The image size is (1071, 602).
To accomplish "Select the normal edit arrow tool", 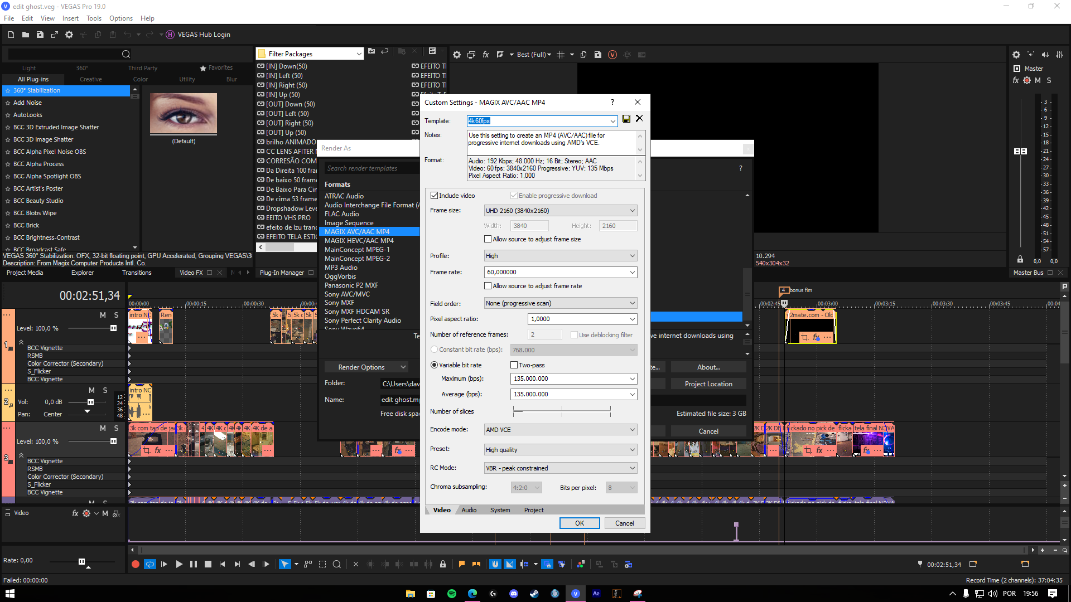I will [x=285, y=564].
